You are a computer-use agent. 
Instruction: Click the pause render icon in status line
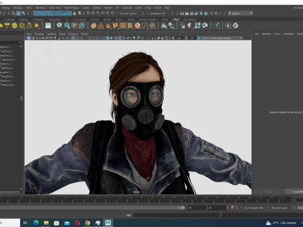(x=216, y=13)
